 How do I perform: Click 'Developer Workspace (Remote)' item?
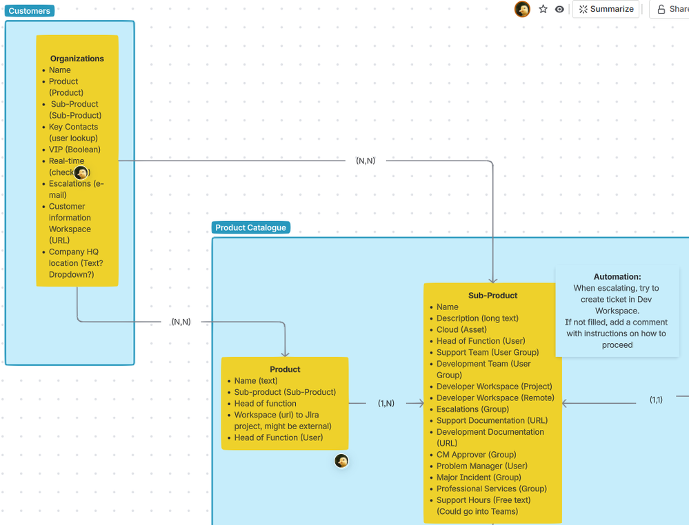click(495, 398)
